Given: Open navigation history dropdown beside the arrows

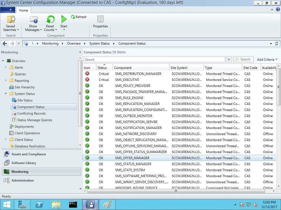Looking at the screenshot, I should [19, 43].
